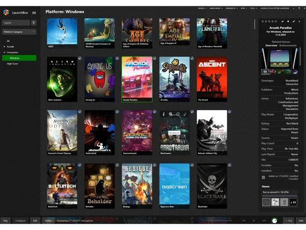Click the pencil edit icon in details panel
The image size is (306, 230).
click(294, 21)
